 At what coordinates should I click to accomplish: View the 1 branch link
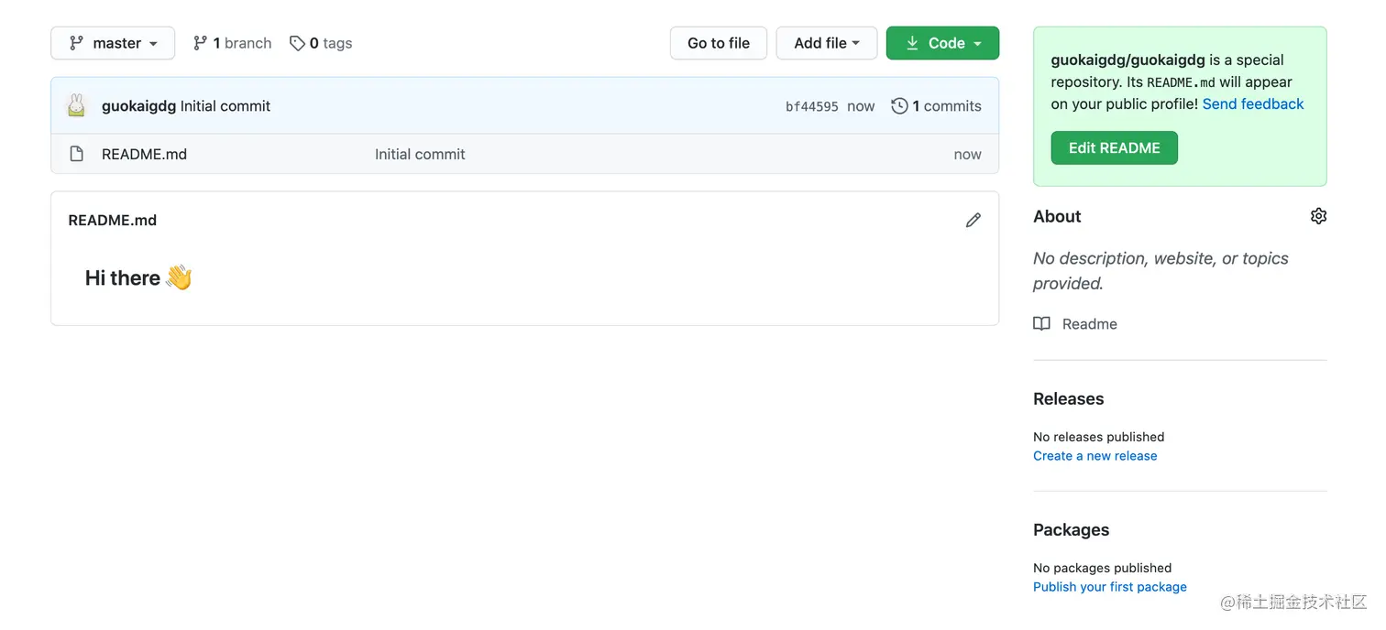tap(233, 43)
